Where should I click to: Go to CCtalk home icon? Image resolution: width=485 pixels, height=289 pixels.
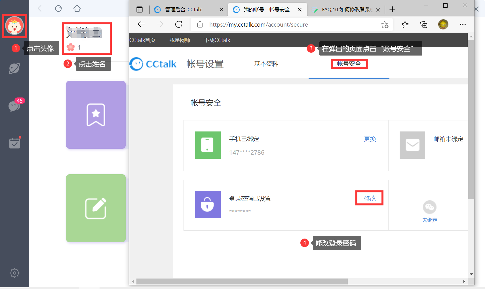coord(77,9)
